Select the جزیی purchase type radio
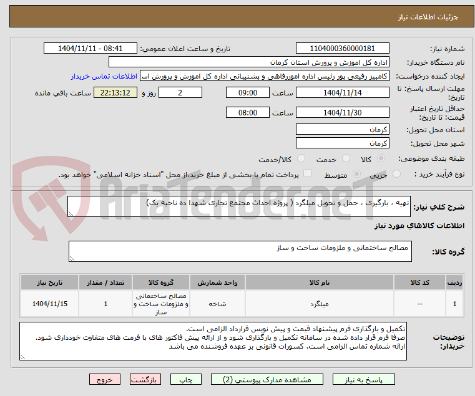475x396 pixels. [x=396, y=174]
